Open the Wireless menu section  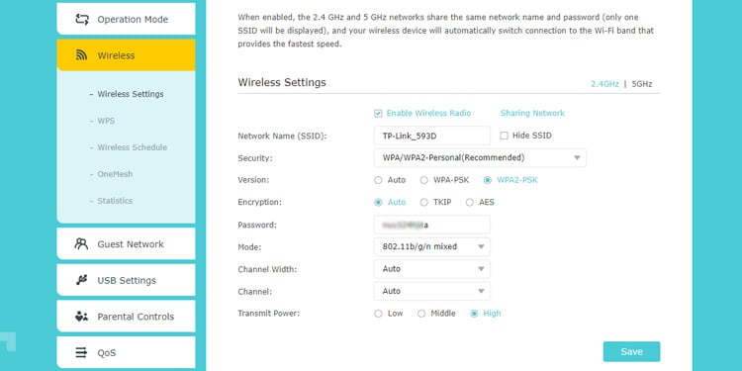click(x=126, y=55)
